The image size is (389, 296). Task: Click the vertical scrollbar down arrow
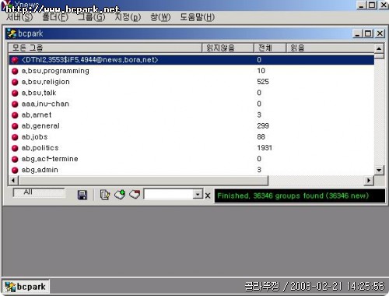pyautogui.click(x=379, y=171)
